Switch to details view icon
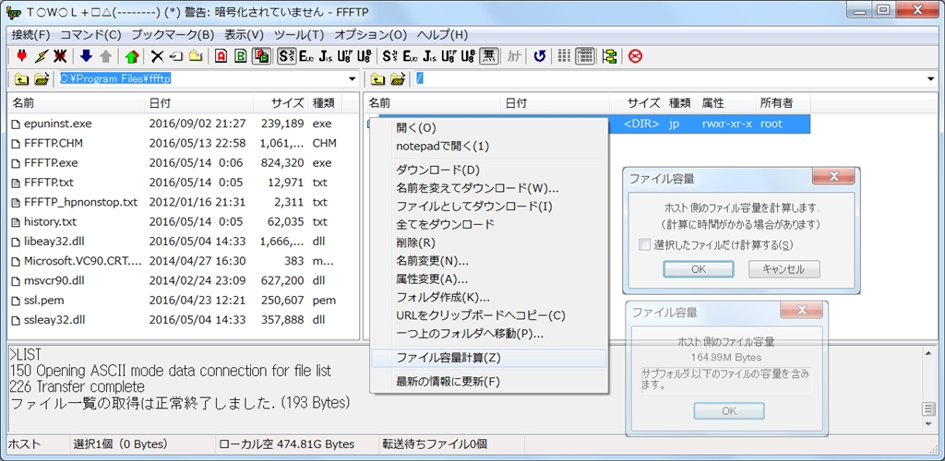The height and width of the screenshot is (461, 945). 584,56
